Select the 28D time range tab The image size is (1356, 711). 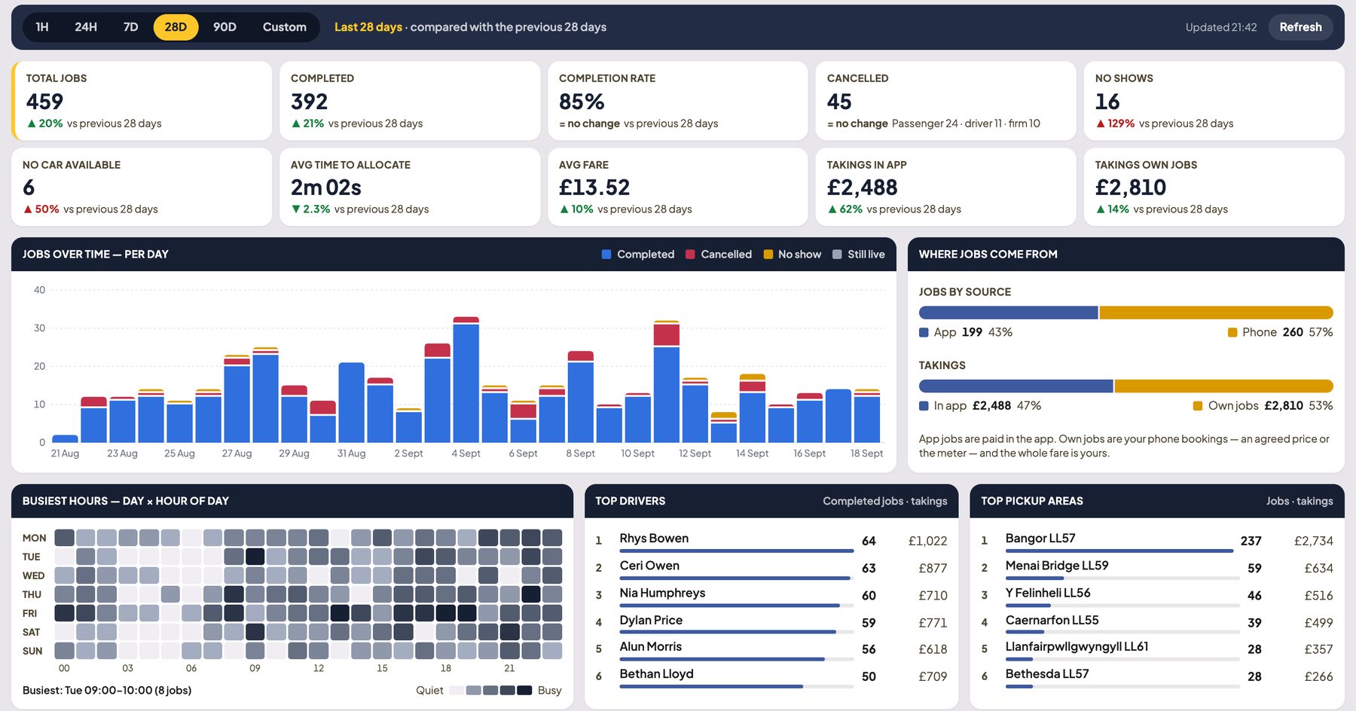176,27
